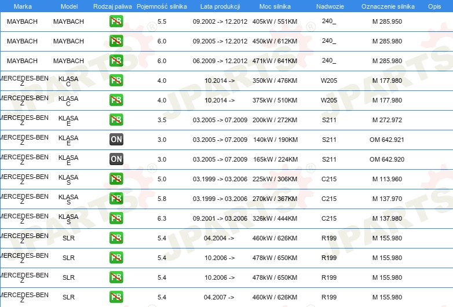Click the engine code M 113.960
Viewport: 453px width, 307px height.
pos(387,179)
